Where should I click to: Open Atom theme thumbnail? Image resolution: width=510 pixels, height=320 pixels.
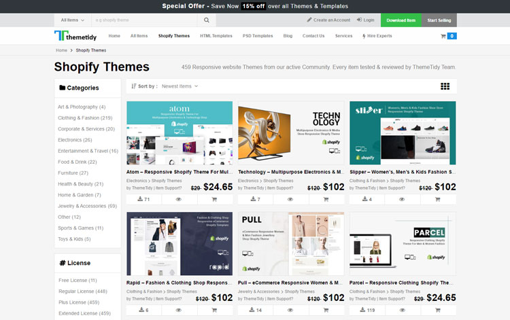180,133
